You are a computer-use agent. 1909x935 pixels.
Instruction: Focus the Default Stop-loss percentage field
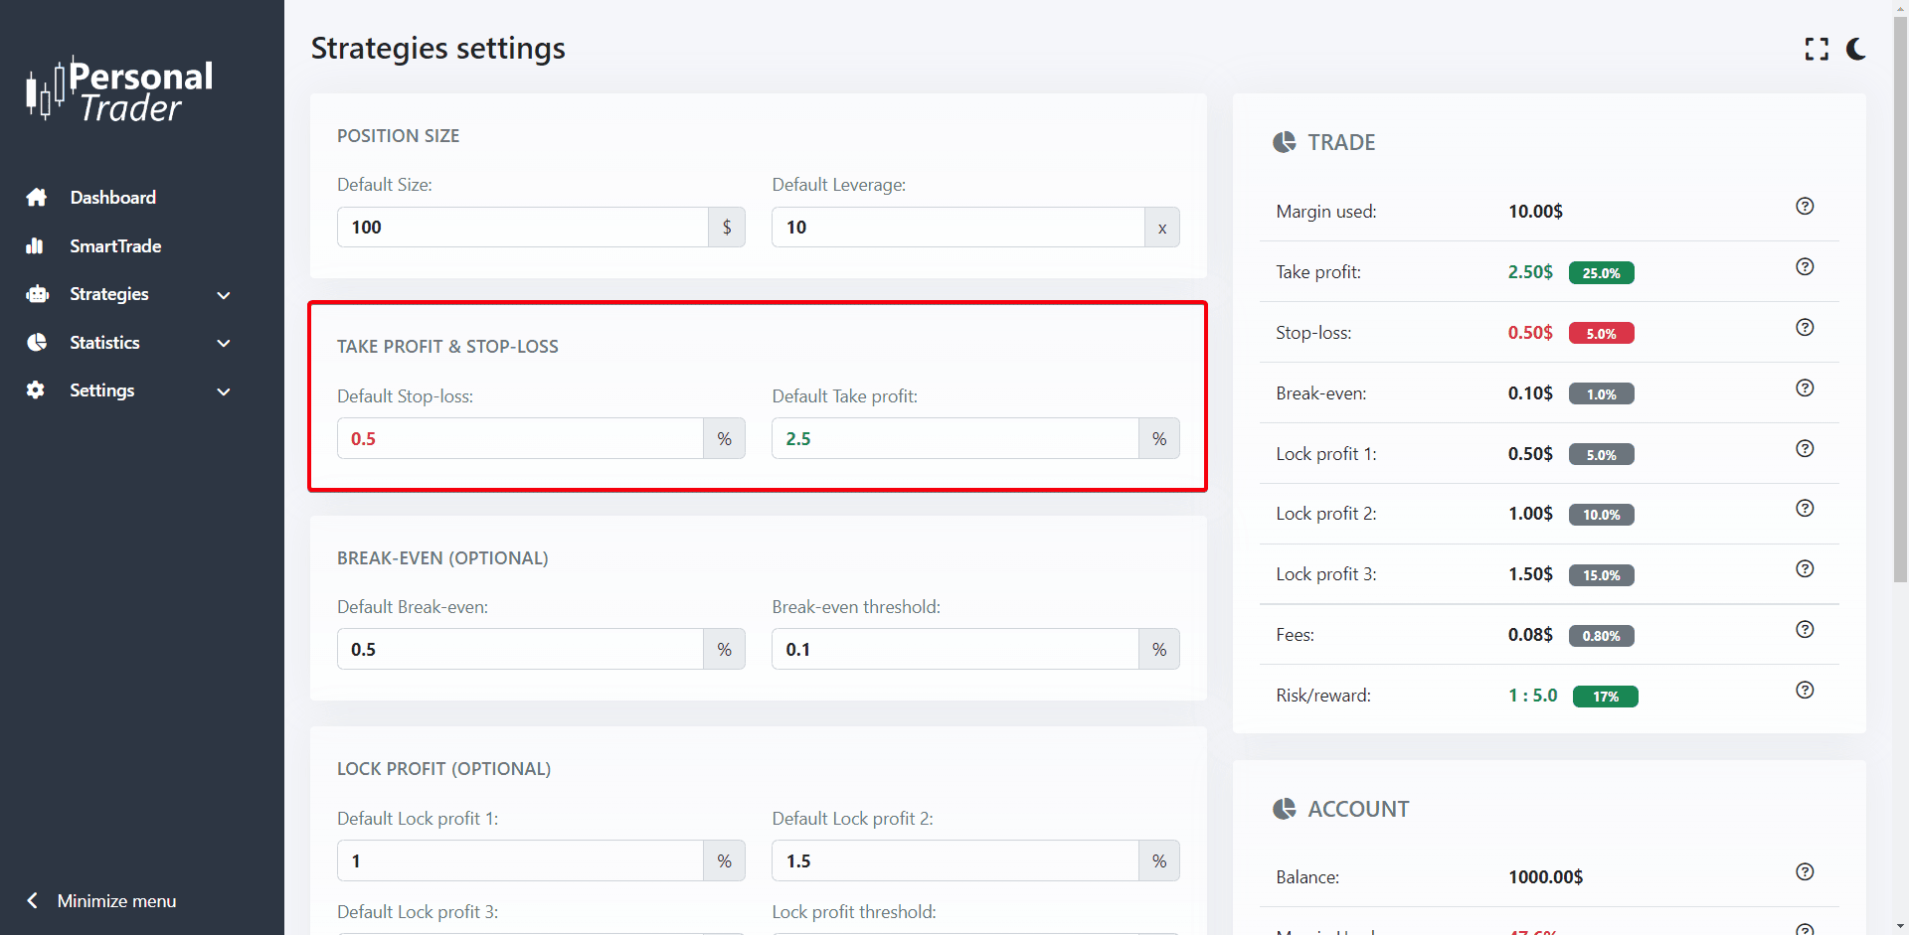pyautogui.click(x=520, y=439)
